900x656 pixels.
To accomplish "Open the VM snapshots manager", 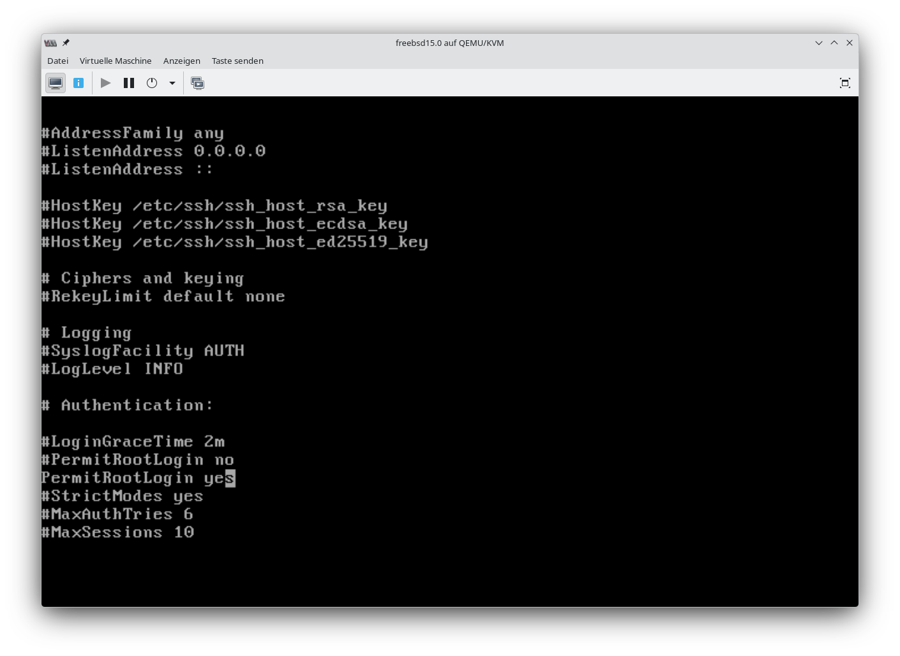I will click(x=198, y=83).
